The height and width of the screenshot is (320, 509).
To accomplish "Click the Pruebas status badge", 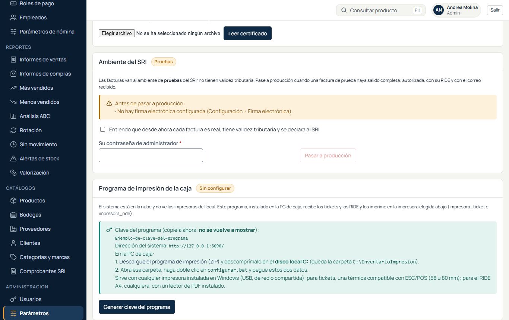I will (164, 62).
